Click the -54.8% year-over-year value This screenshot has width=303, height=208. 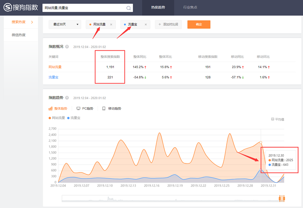[x=138, y=77]
